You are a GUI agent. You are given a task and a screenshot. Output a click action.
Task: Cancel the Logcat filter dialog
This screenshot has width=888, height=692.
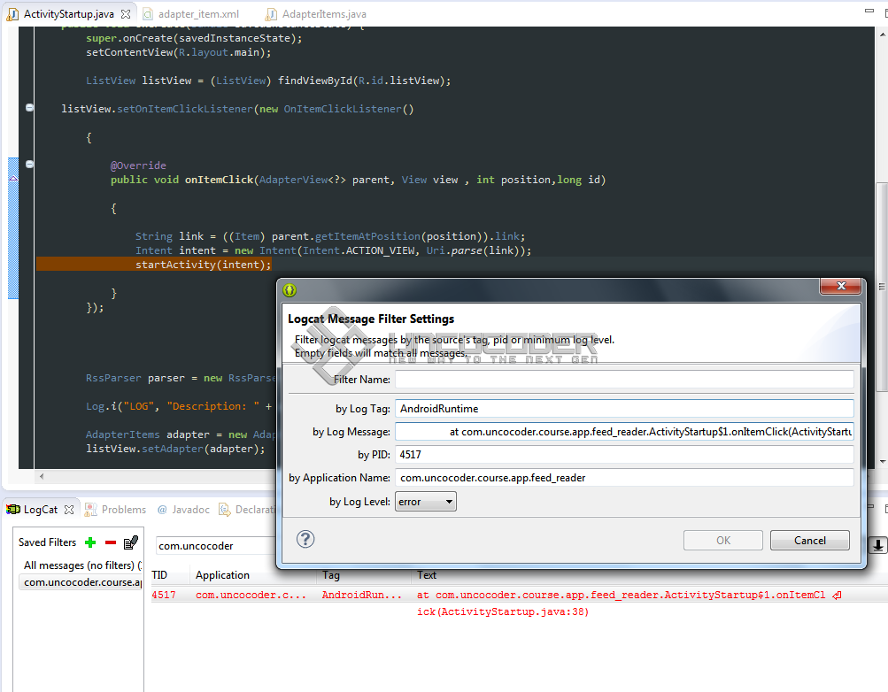[x=810, y=541]
